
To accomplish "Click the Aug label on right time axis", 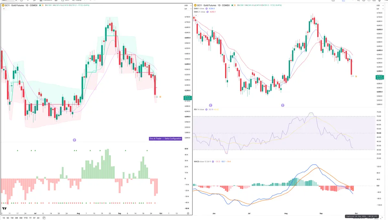I will (286, 213).
